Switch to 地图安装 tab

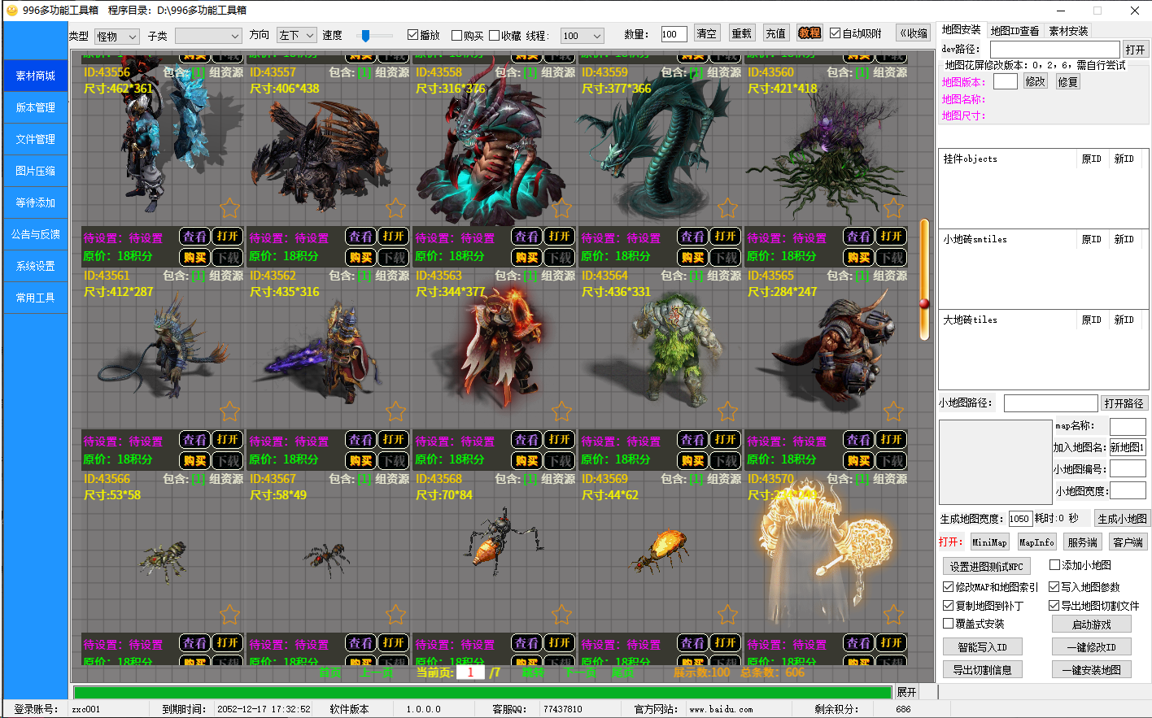[x=961, y=30]
